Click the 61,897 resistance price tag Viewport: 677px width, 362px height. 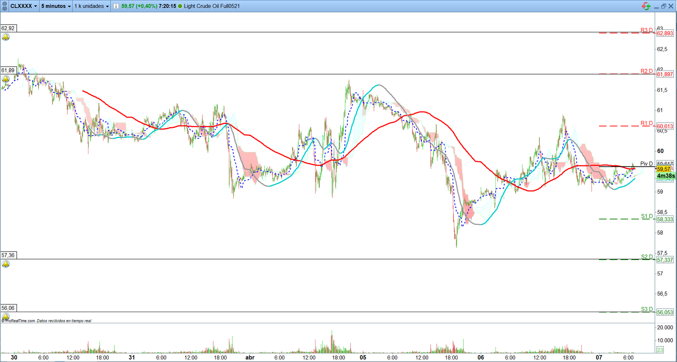point(665,74)
